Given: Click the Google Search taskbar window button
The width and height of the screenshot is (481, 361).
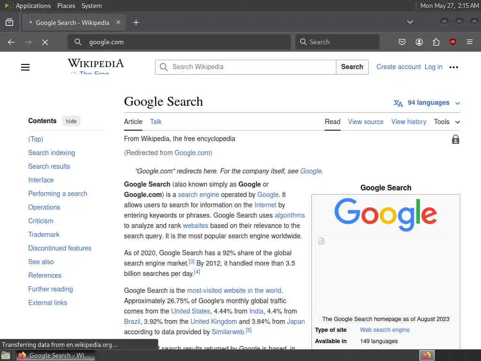Looking at the screenshot, I should 55,355.
